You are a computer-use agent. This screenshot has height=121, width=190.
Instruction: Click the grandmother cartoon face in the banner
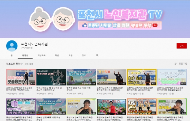[40, 19]
